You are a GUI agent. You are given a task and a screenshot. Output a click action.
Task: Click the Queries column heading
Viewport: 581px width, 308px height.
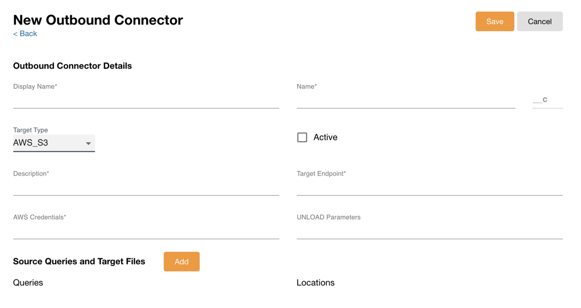coord(28,282)
